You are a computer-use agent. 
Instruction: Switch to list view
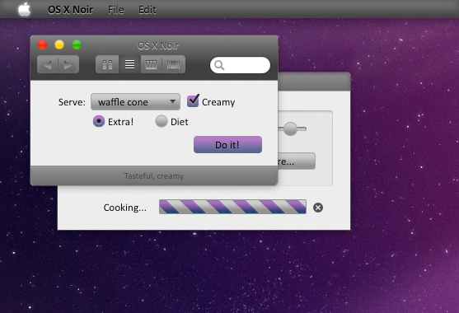click(129, 64)
